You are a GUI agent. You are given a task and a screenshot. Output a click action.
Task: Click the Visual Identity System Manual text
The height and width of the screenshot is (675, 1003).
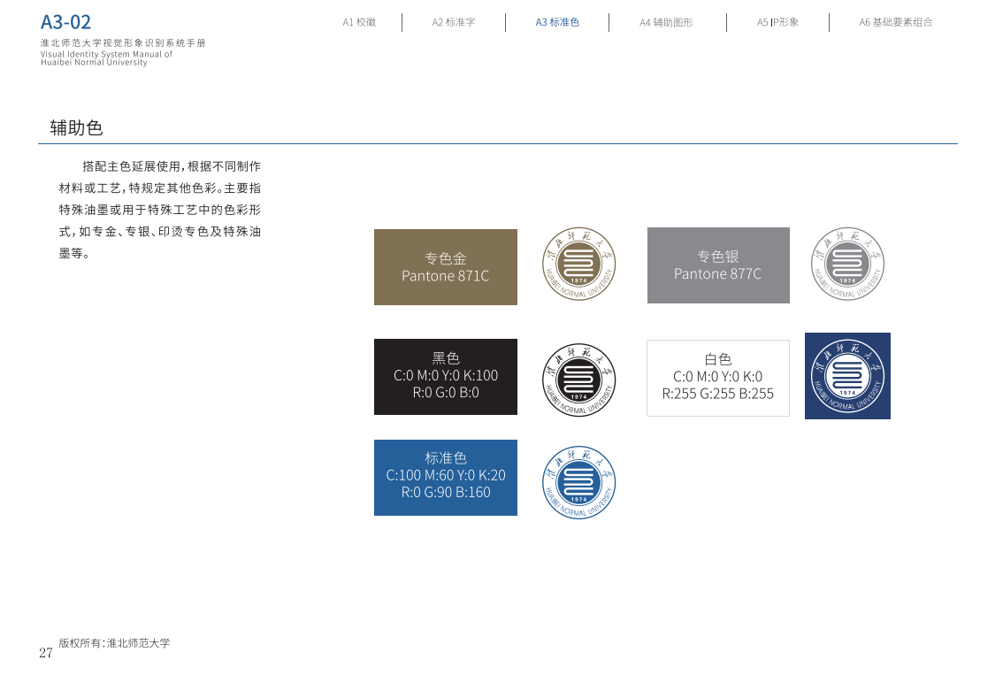[106, 54]
